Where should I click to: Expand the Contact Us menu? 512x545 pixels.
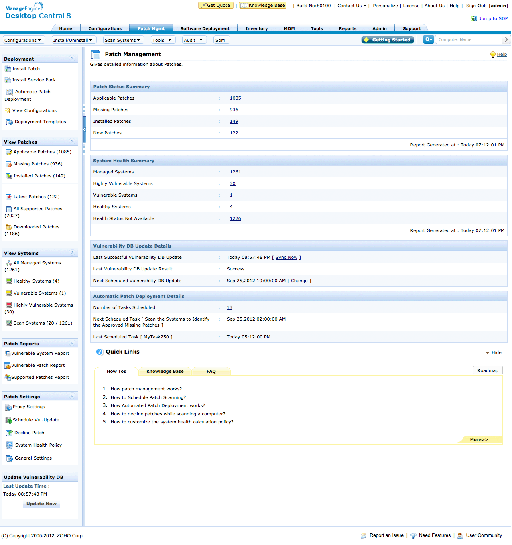click(351, 6)
